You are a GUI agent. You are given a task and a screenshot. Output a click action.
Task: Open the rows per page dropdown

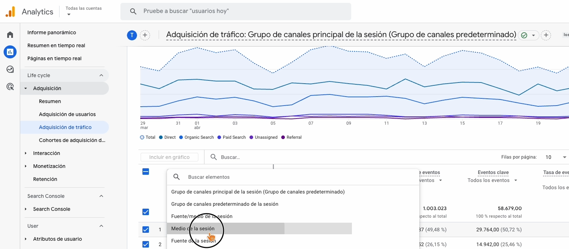coord(556,157)
